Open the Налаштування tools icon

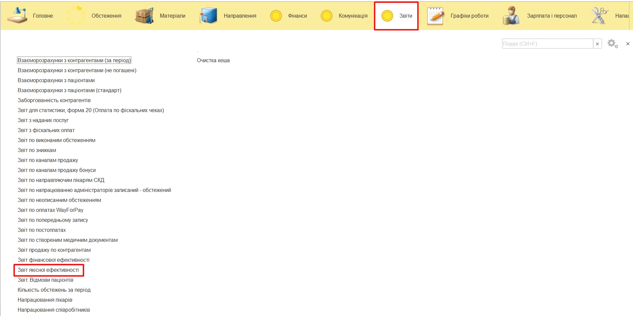599,16
